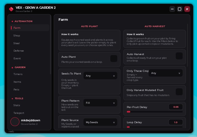This screenshot has width=197, height=137.
Task: Click the 'ready' status text
Action: click(x=11, y=131)
